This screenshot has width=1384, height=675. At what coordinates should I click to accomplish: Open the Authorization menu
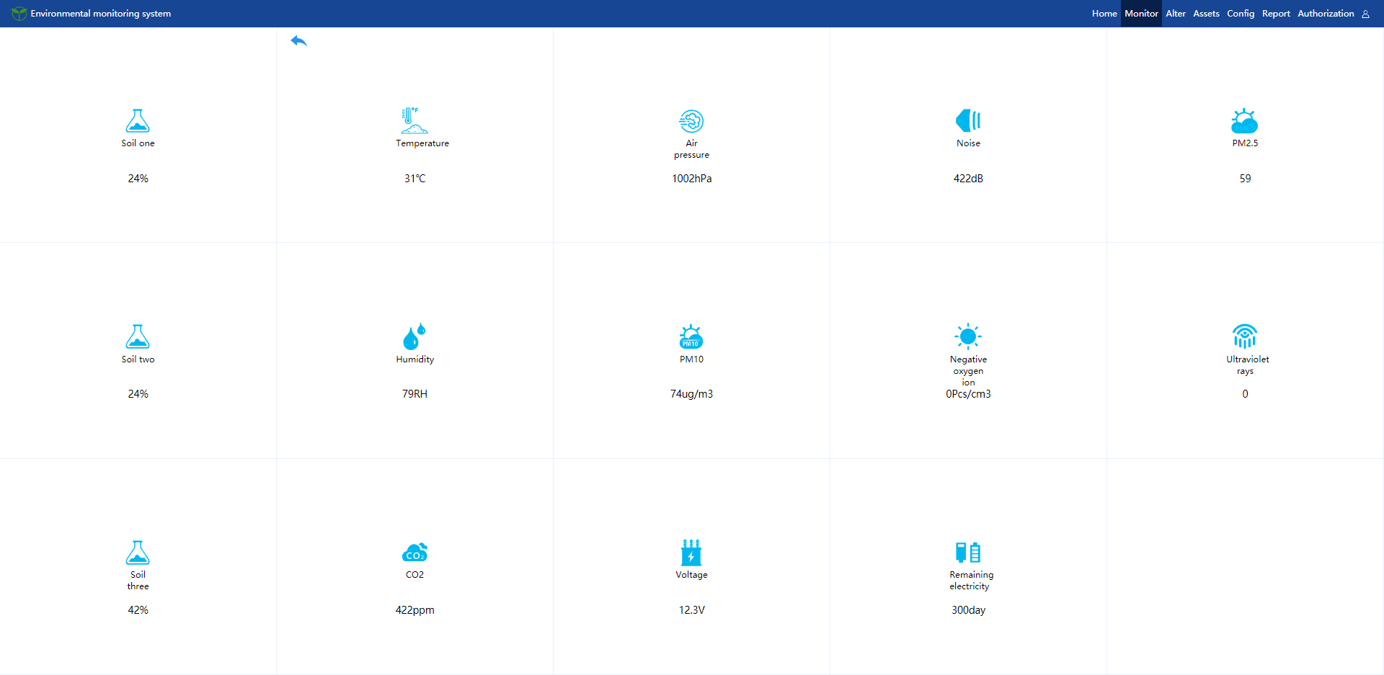click(x=1326, y=14)
